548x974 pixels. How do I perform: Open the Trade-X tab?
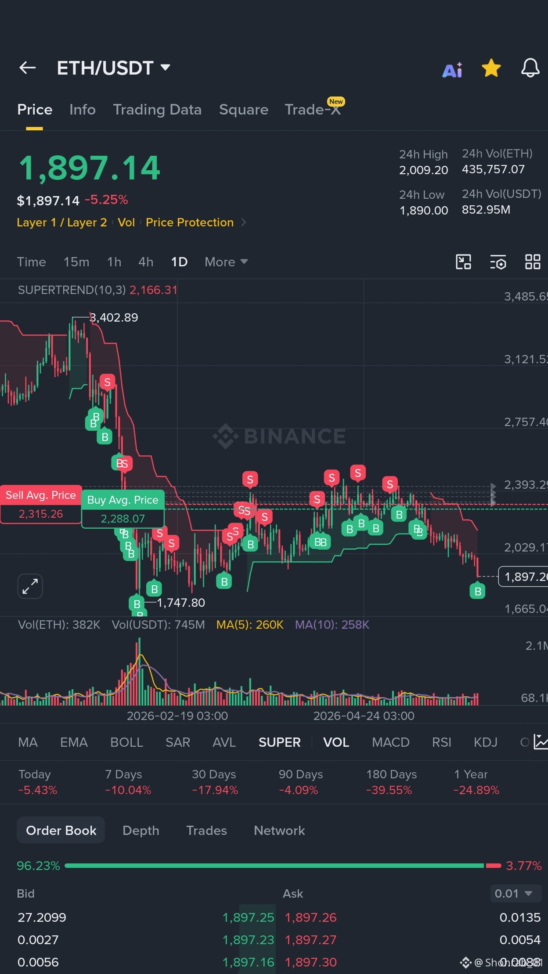tap(313, 110)
